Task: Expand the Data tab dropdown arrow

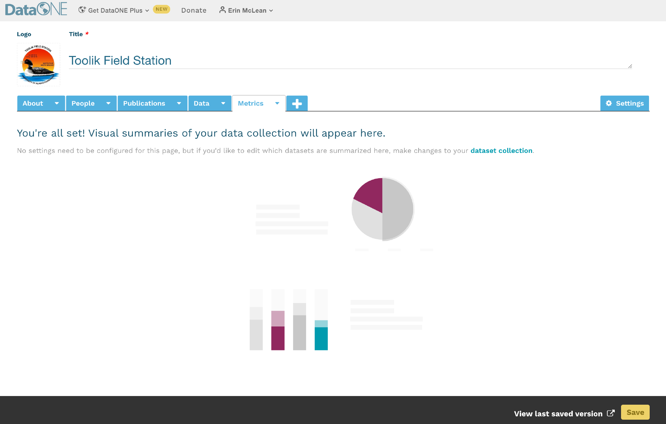Action: tap(223, 103)
